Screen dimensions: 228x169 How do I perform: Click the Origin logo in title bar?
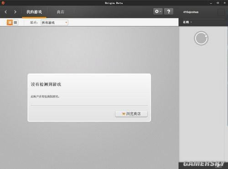click(x=3, y=3)
